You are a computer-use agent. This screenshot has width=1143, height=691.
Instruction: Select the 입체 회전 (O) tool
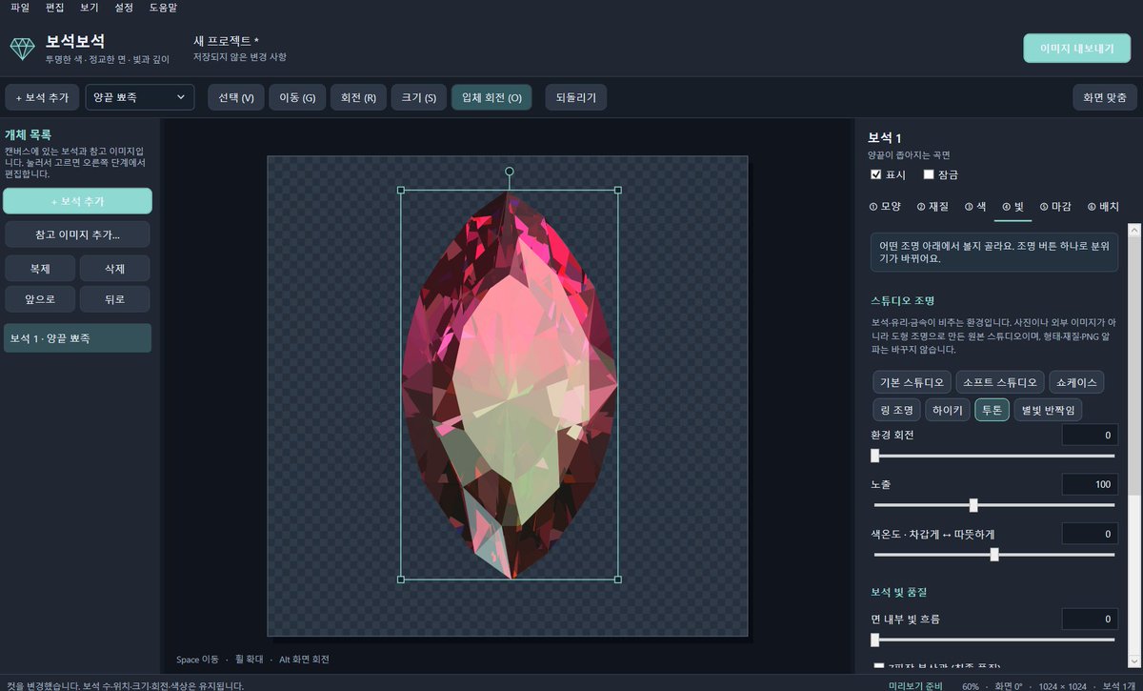tap(491, 97)
